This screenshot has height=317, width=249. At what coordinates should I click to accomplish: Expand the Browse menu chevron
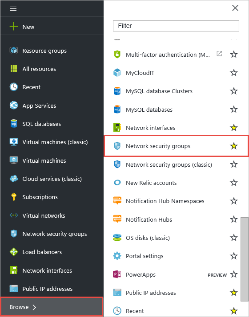tap(35, 307)
